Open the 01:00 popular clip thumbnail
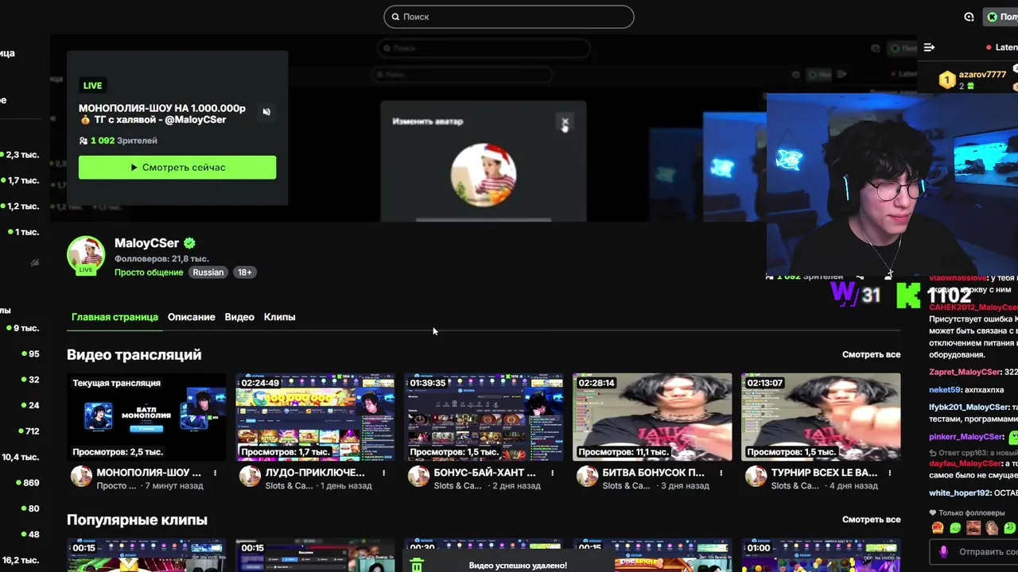 (x=821, y=555)
